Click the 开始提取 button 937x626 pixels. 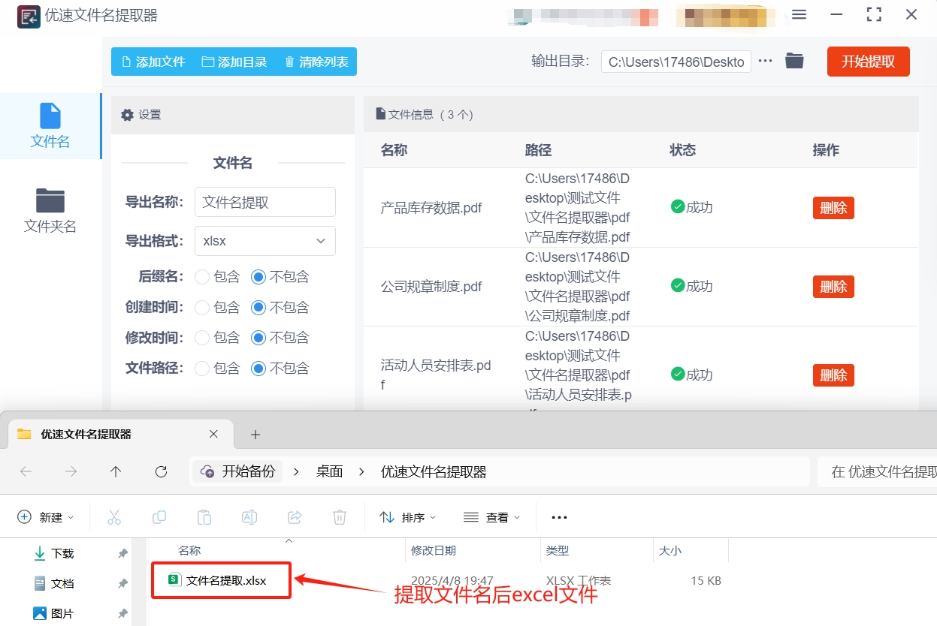pos(868,62)
